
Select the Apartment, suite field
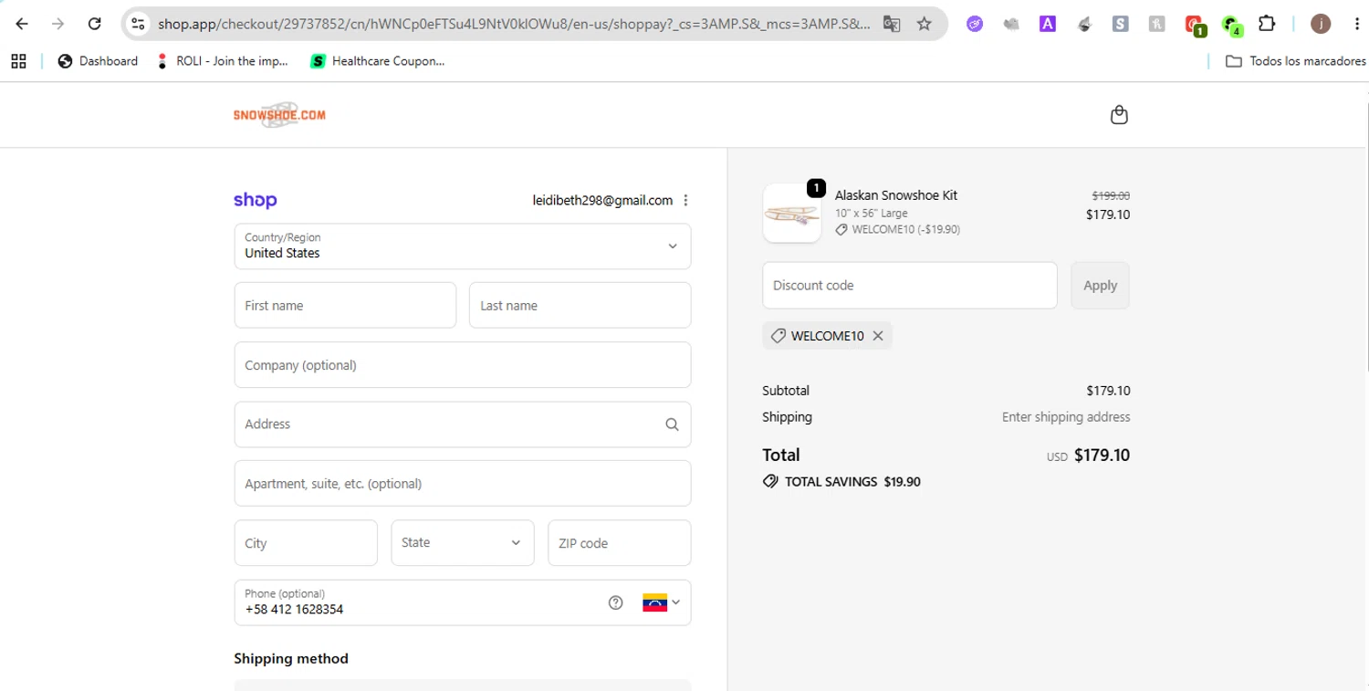(463, 484)
